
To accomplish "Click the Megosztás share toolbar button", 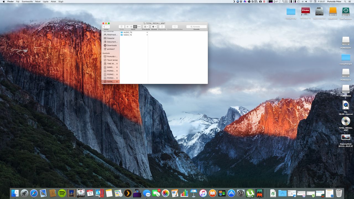I will tap(162, 27).
